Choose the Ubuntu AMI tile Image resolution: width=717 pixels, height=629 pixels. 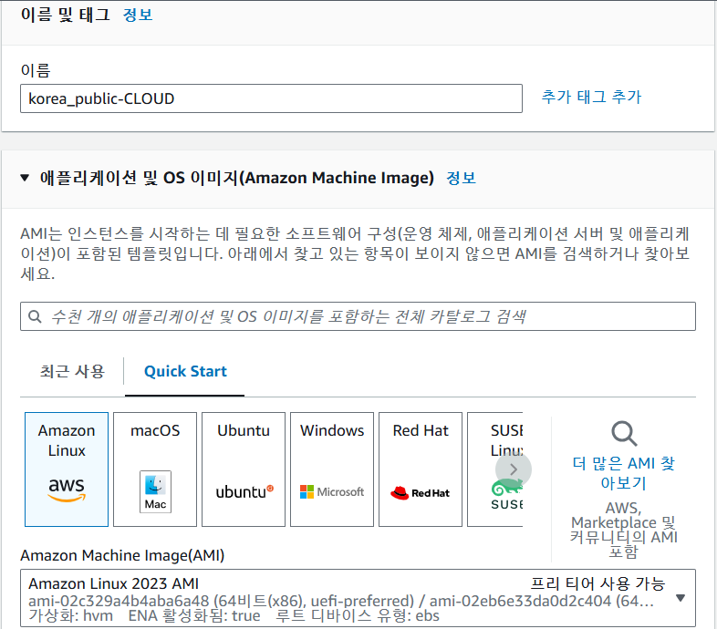pos(244,469)
